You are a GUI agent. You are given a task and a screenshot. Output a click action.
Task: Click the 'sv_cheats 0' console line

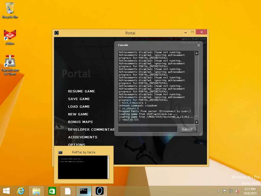[129, 108]
